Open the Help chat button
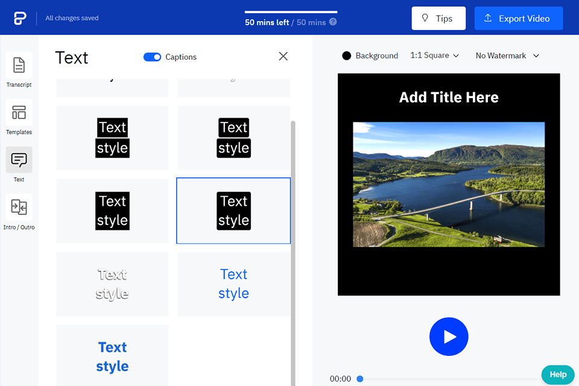Viewport: 579px width, 386px height. point(557,375)
